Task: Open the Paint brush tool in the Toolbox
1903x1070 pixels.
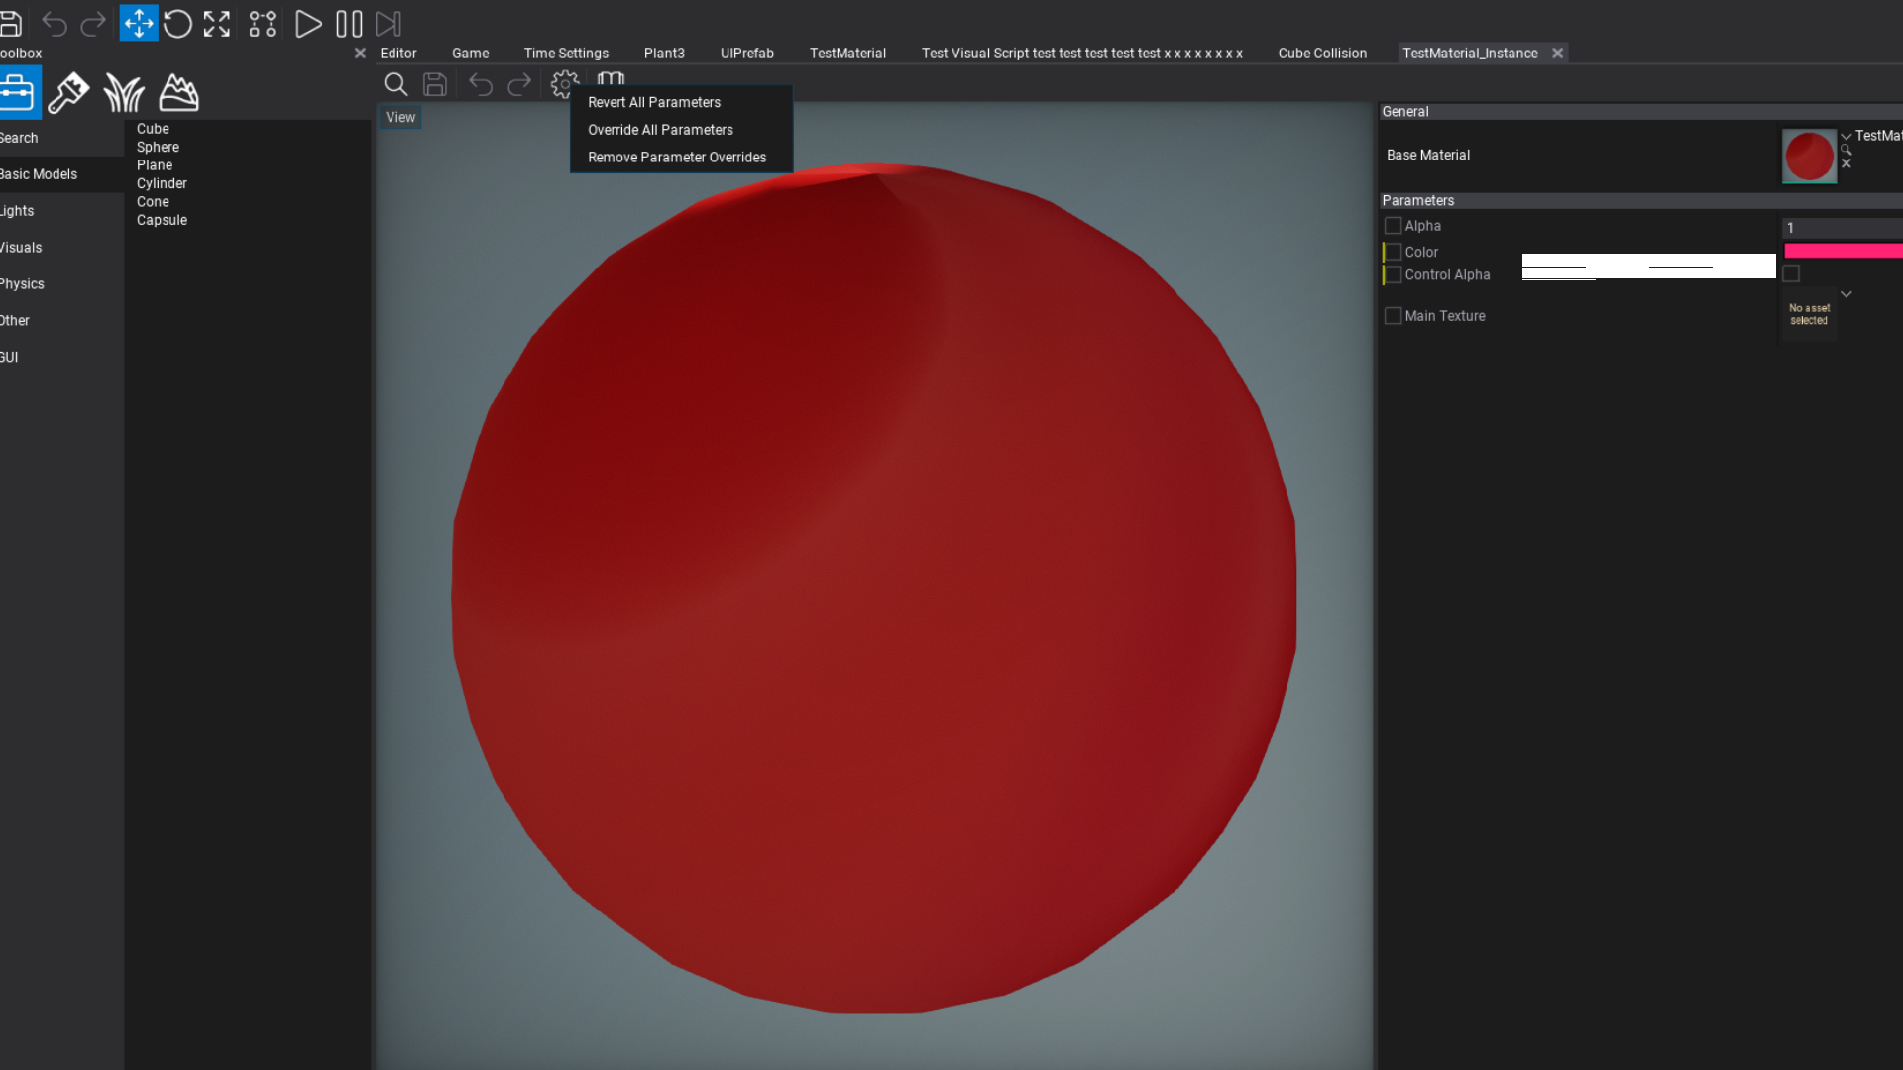Action: (x=68, y=92)
